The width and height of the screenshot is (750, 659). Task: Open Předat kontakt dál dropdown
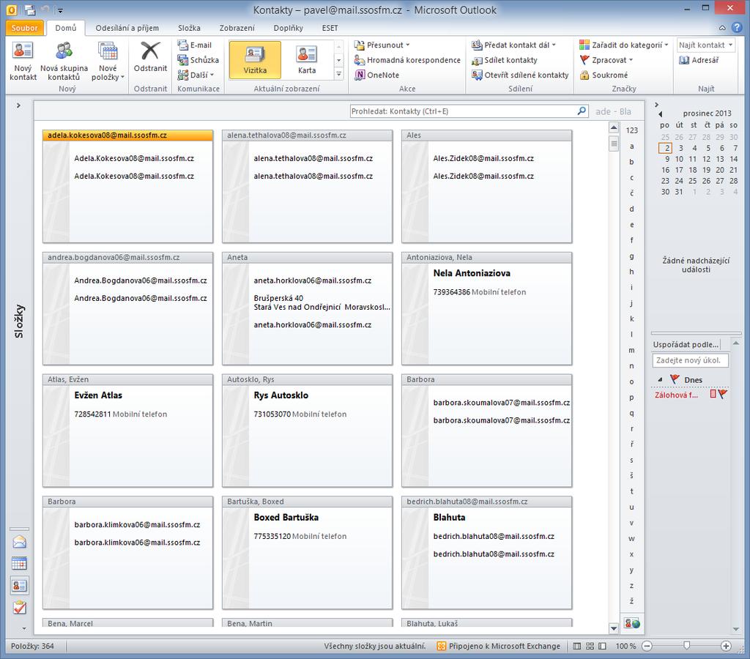pos(513,45)
